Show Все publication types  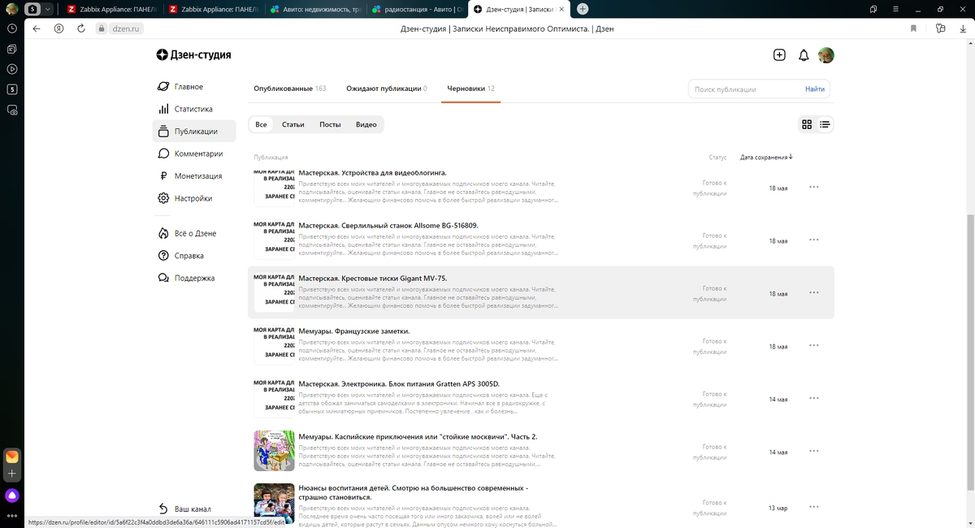click(261, 124)
